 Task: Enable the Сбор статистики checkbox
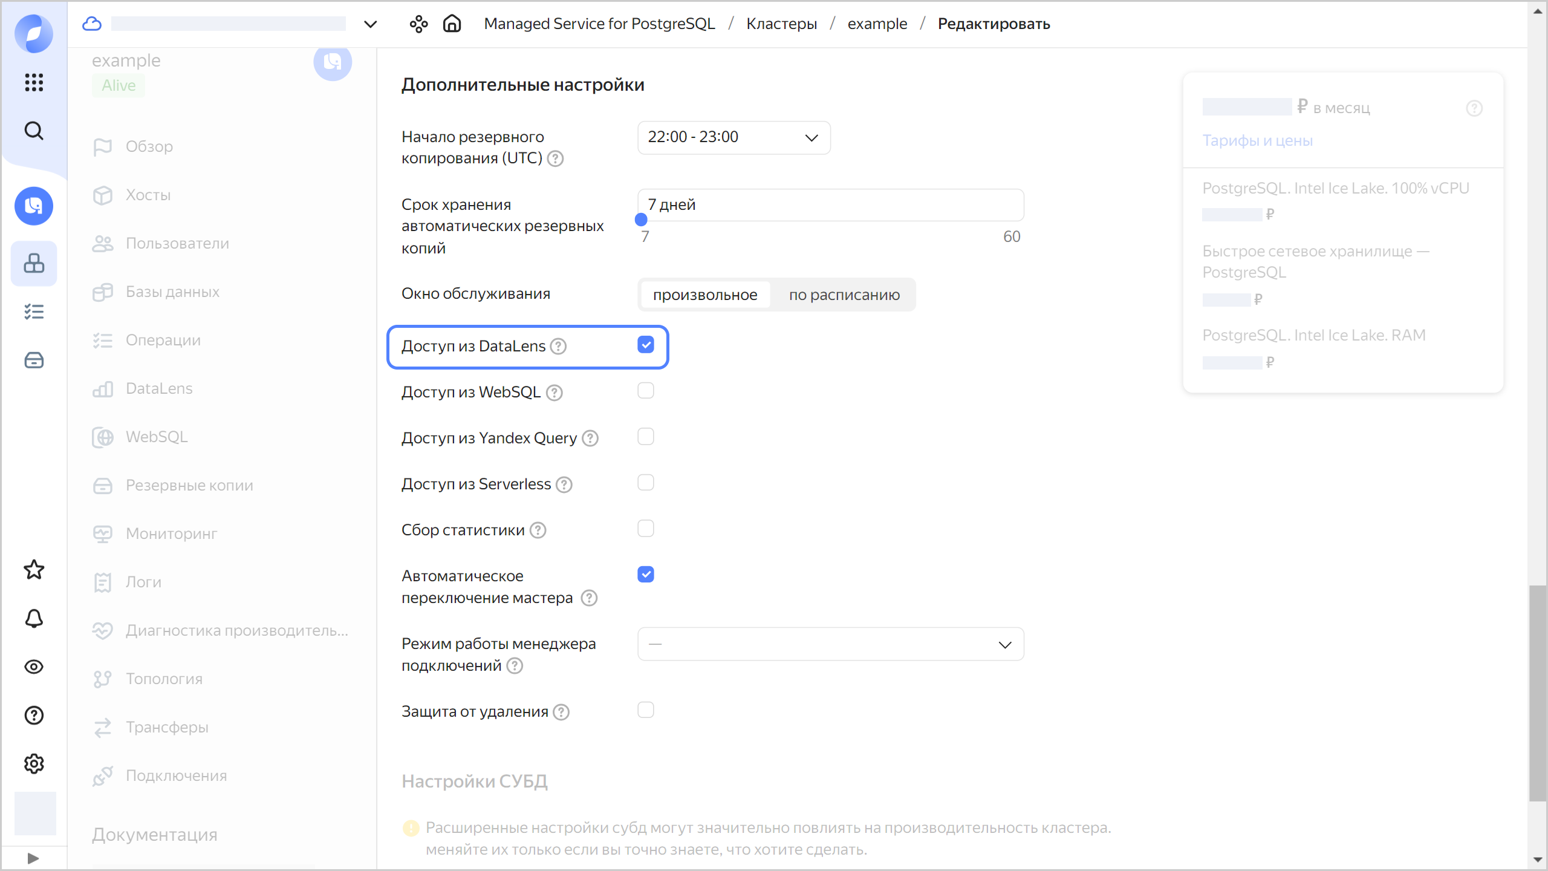[x=645, y=529]
